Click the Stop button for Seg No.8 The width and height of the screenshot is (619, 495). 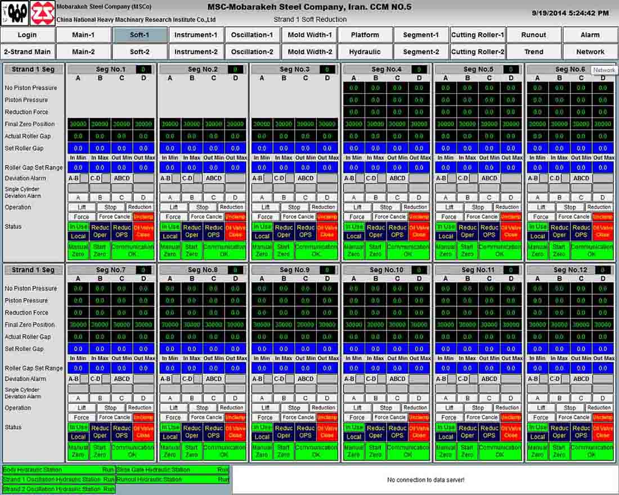point(202,408)
